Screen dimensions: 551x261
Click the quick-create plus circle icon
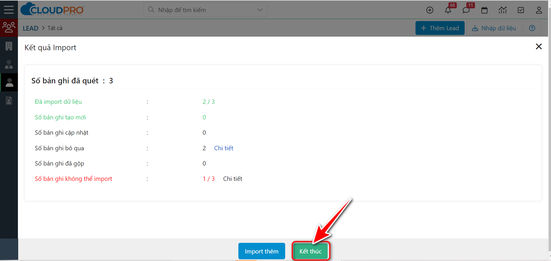point(430,10)
